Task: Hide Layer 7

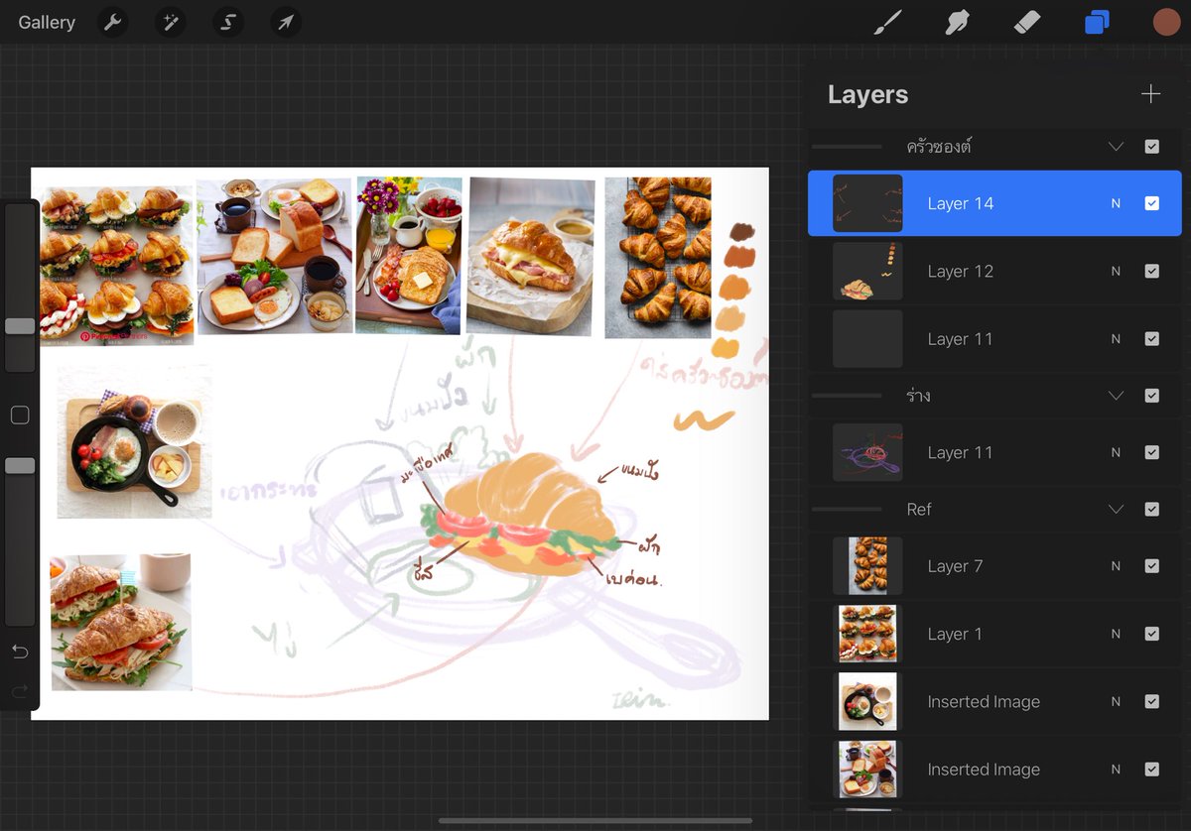Action: pos(1151,566)
